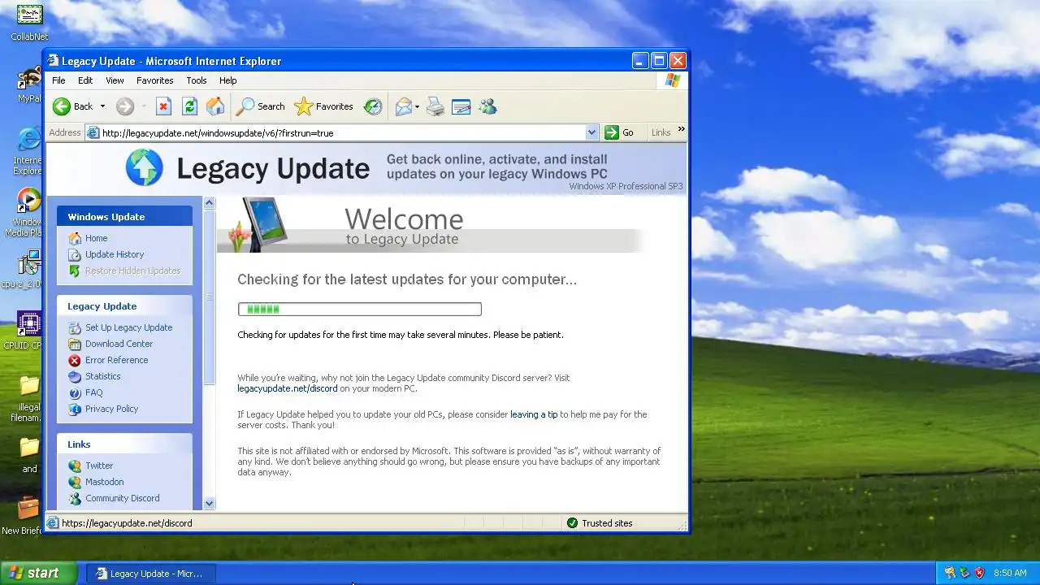The height and width of the screenshot is (585, 1040).
Task: Click the Set Up Legacy Update icon
Action: [75, 327]
